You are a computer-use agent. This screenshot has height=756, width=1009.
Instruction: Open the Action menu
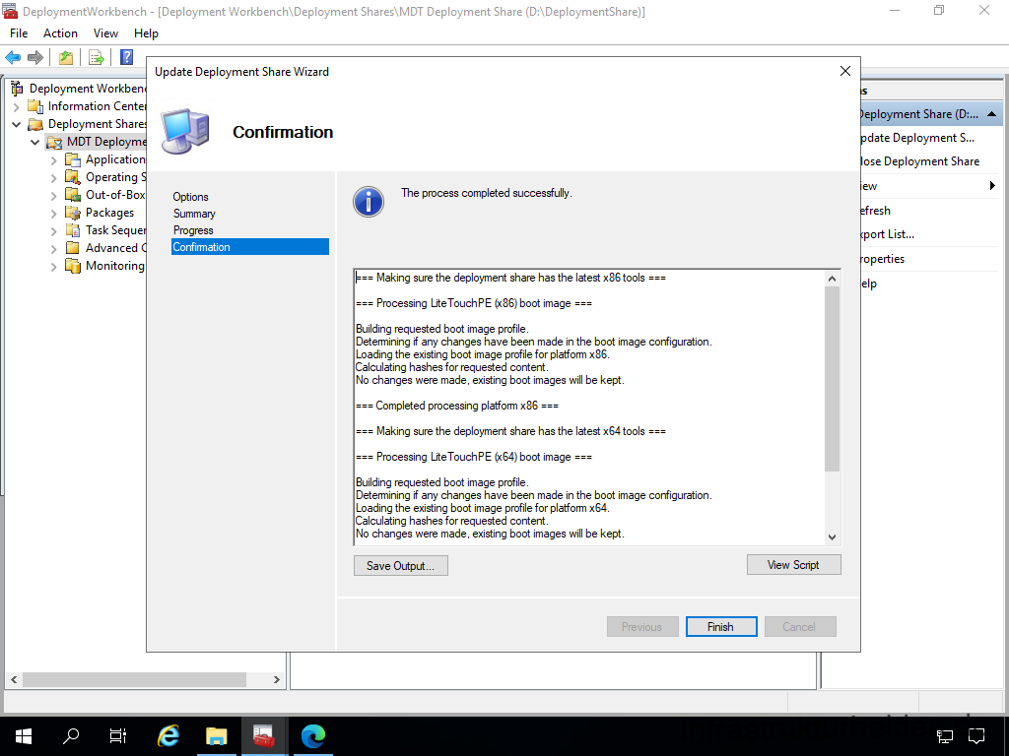pos(60,33)
